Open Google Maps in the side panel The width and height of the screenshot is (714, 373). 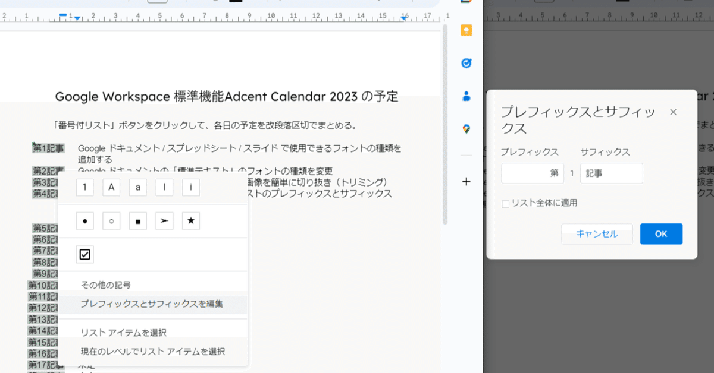point(466,129)
